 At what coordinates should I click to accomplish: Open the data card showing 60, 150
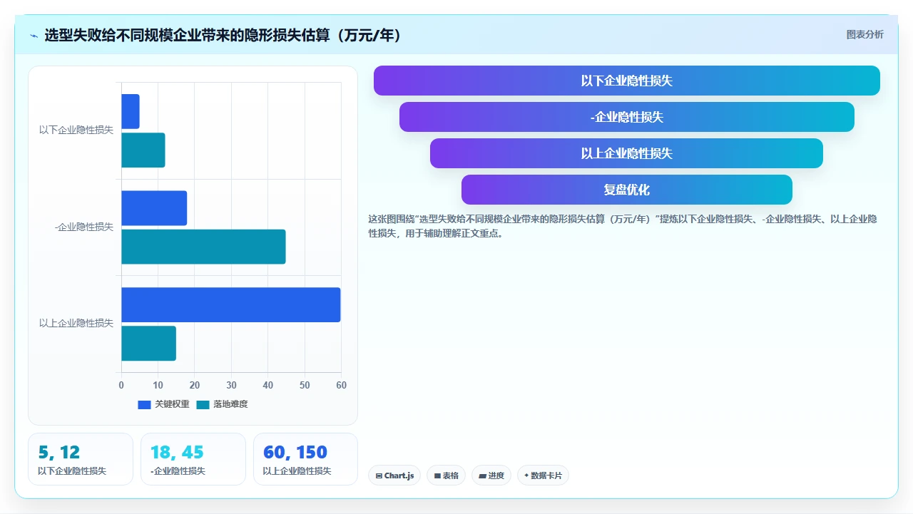pos(305,459)
